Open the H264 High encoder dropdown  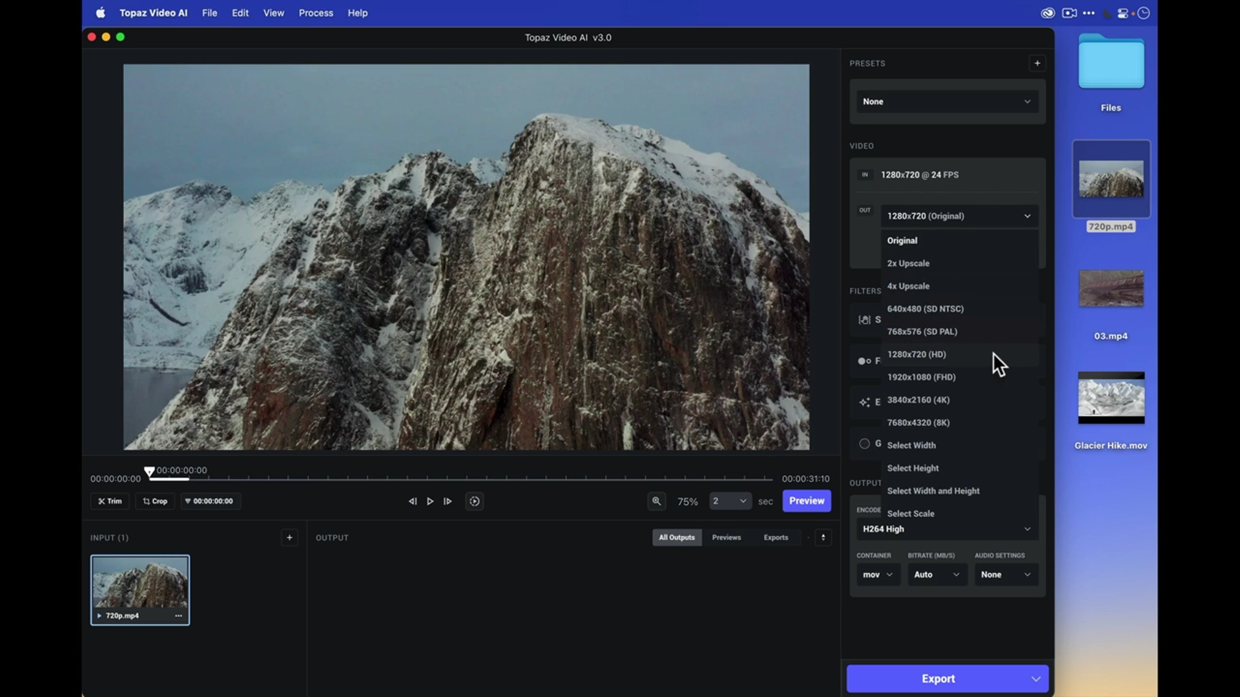pyautogui.click(x=947, y=529)
